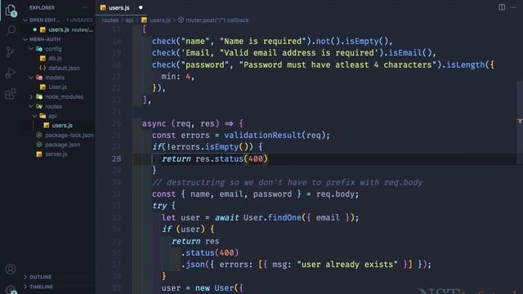Click the api breadcrumb segment

129,20
